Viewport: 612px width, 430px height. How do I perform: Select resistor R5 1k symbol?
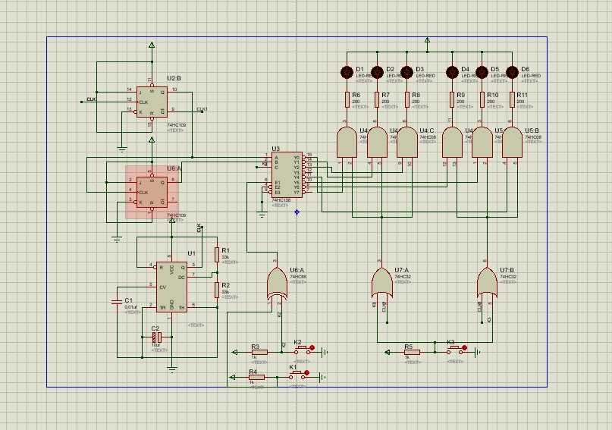tap(412, 352)
